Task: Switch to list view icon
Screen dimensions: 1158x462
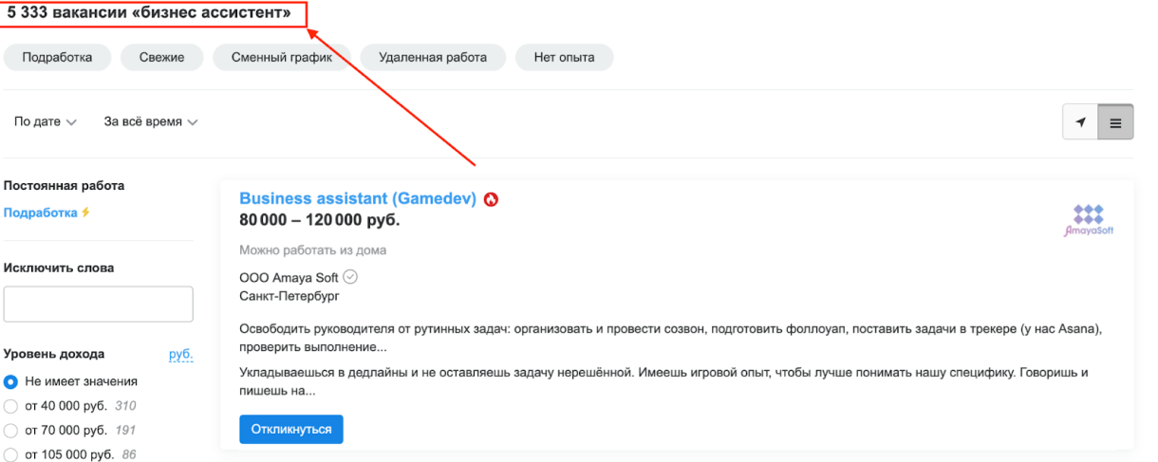Action: 1115,122
